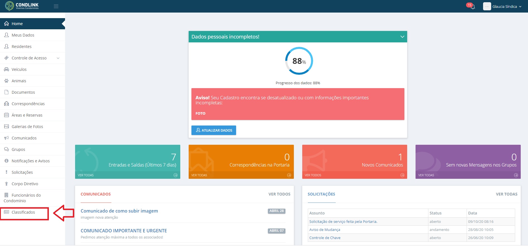Open the notifications bell icon
528x246 pixels.
[x=473, y=7]
